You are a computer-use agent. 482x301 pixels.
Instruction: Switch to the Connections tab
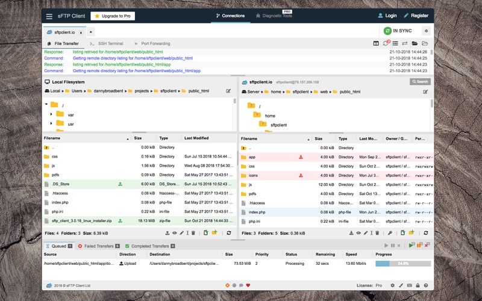[x=230, y=16]
